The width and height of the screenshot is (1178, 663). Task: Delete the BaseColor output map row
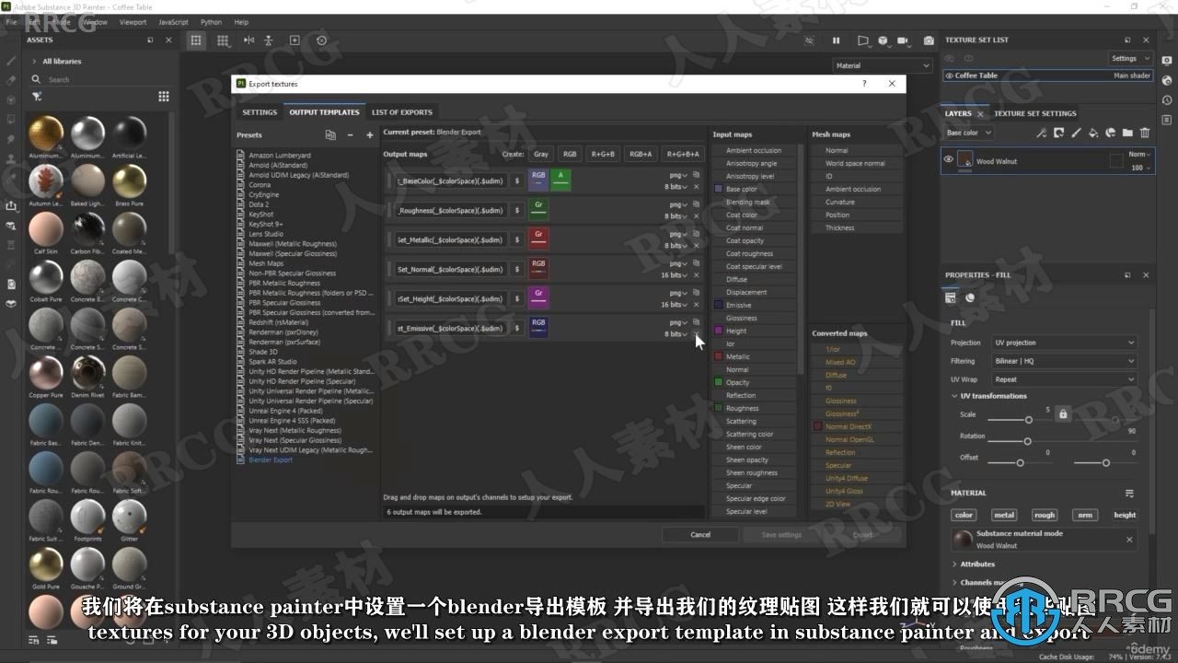coord(696,187)
